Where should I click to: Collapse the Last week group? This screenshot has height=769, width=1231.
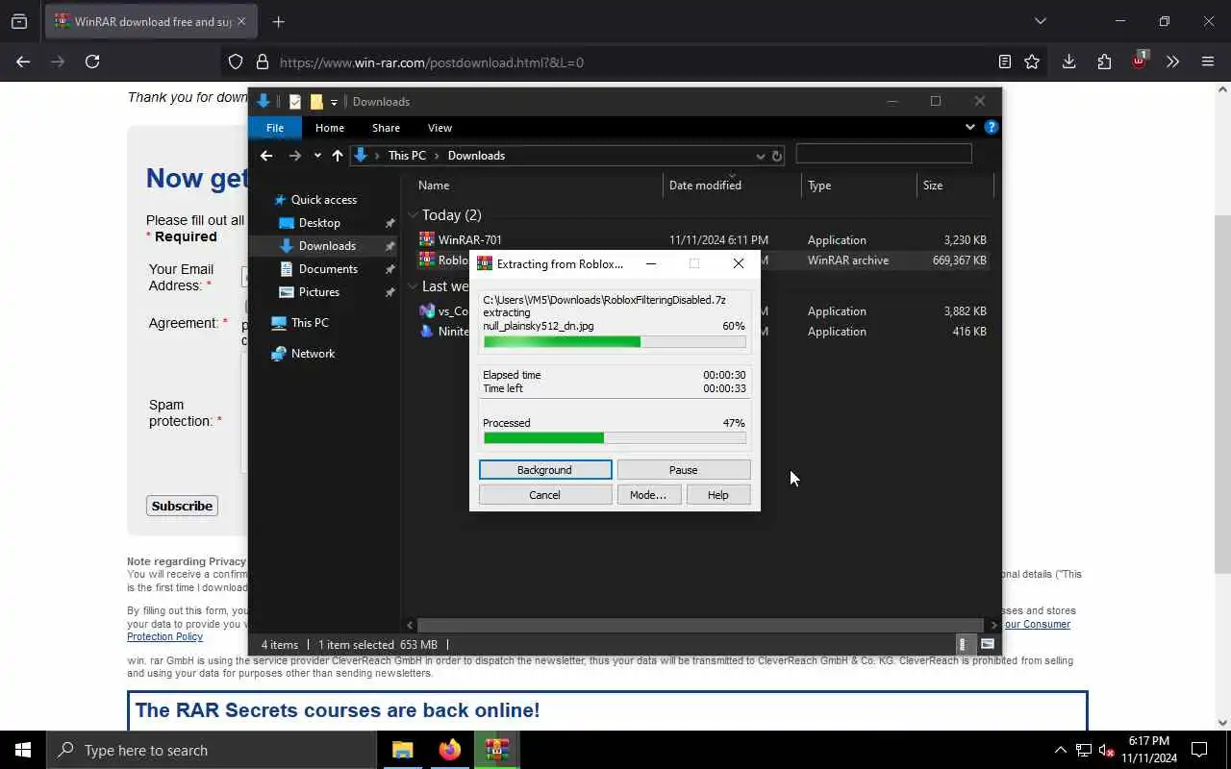(x=413, y=286)
